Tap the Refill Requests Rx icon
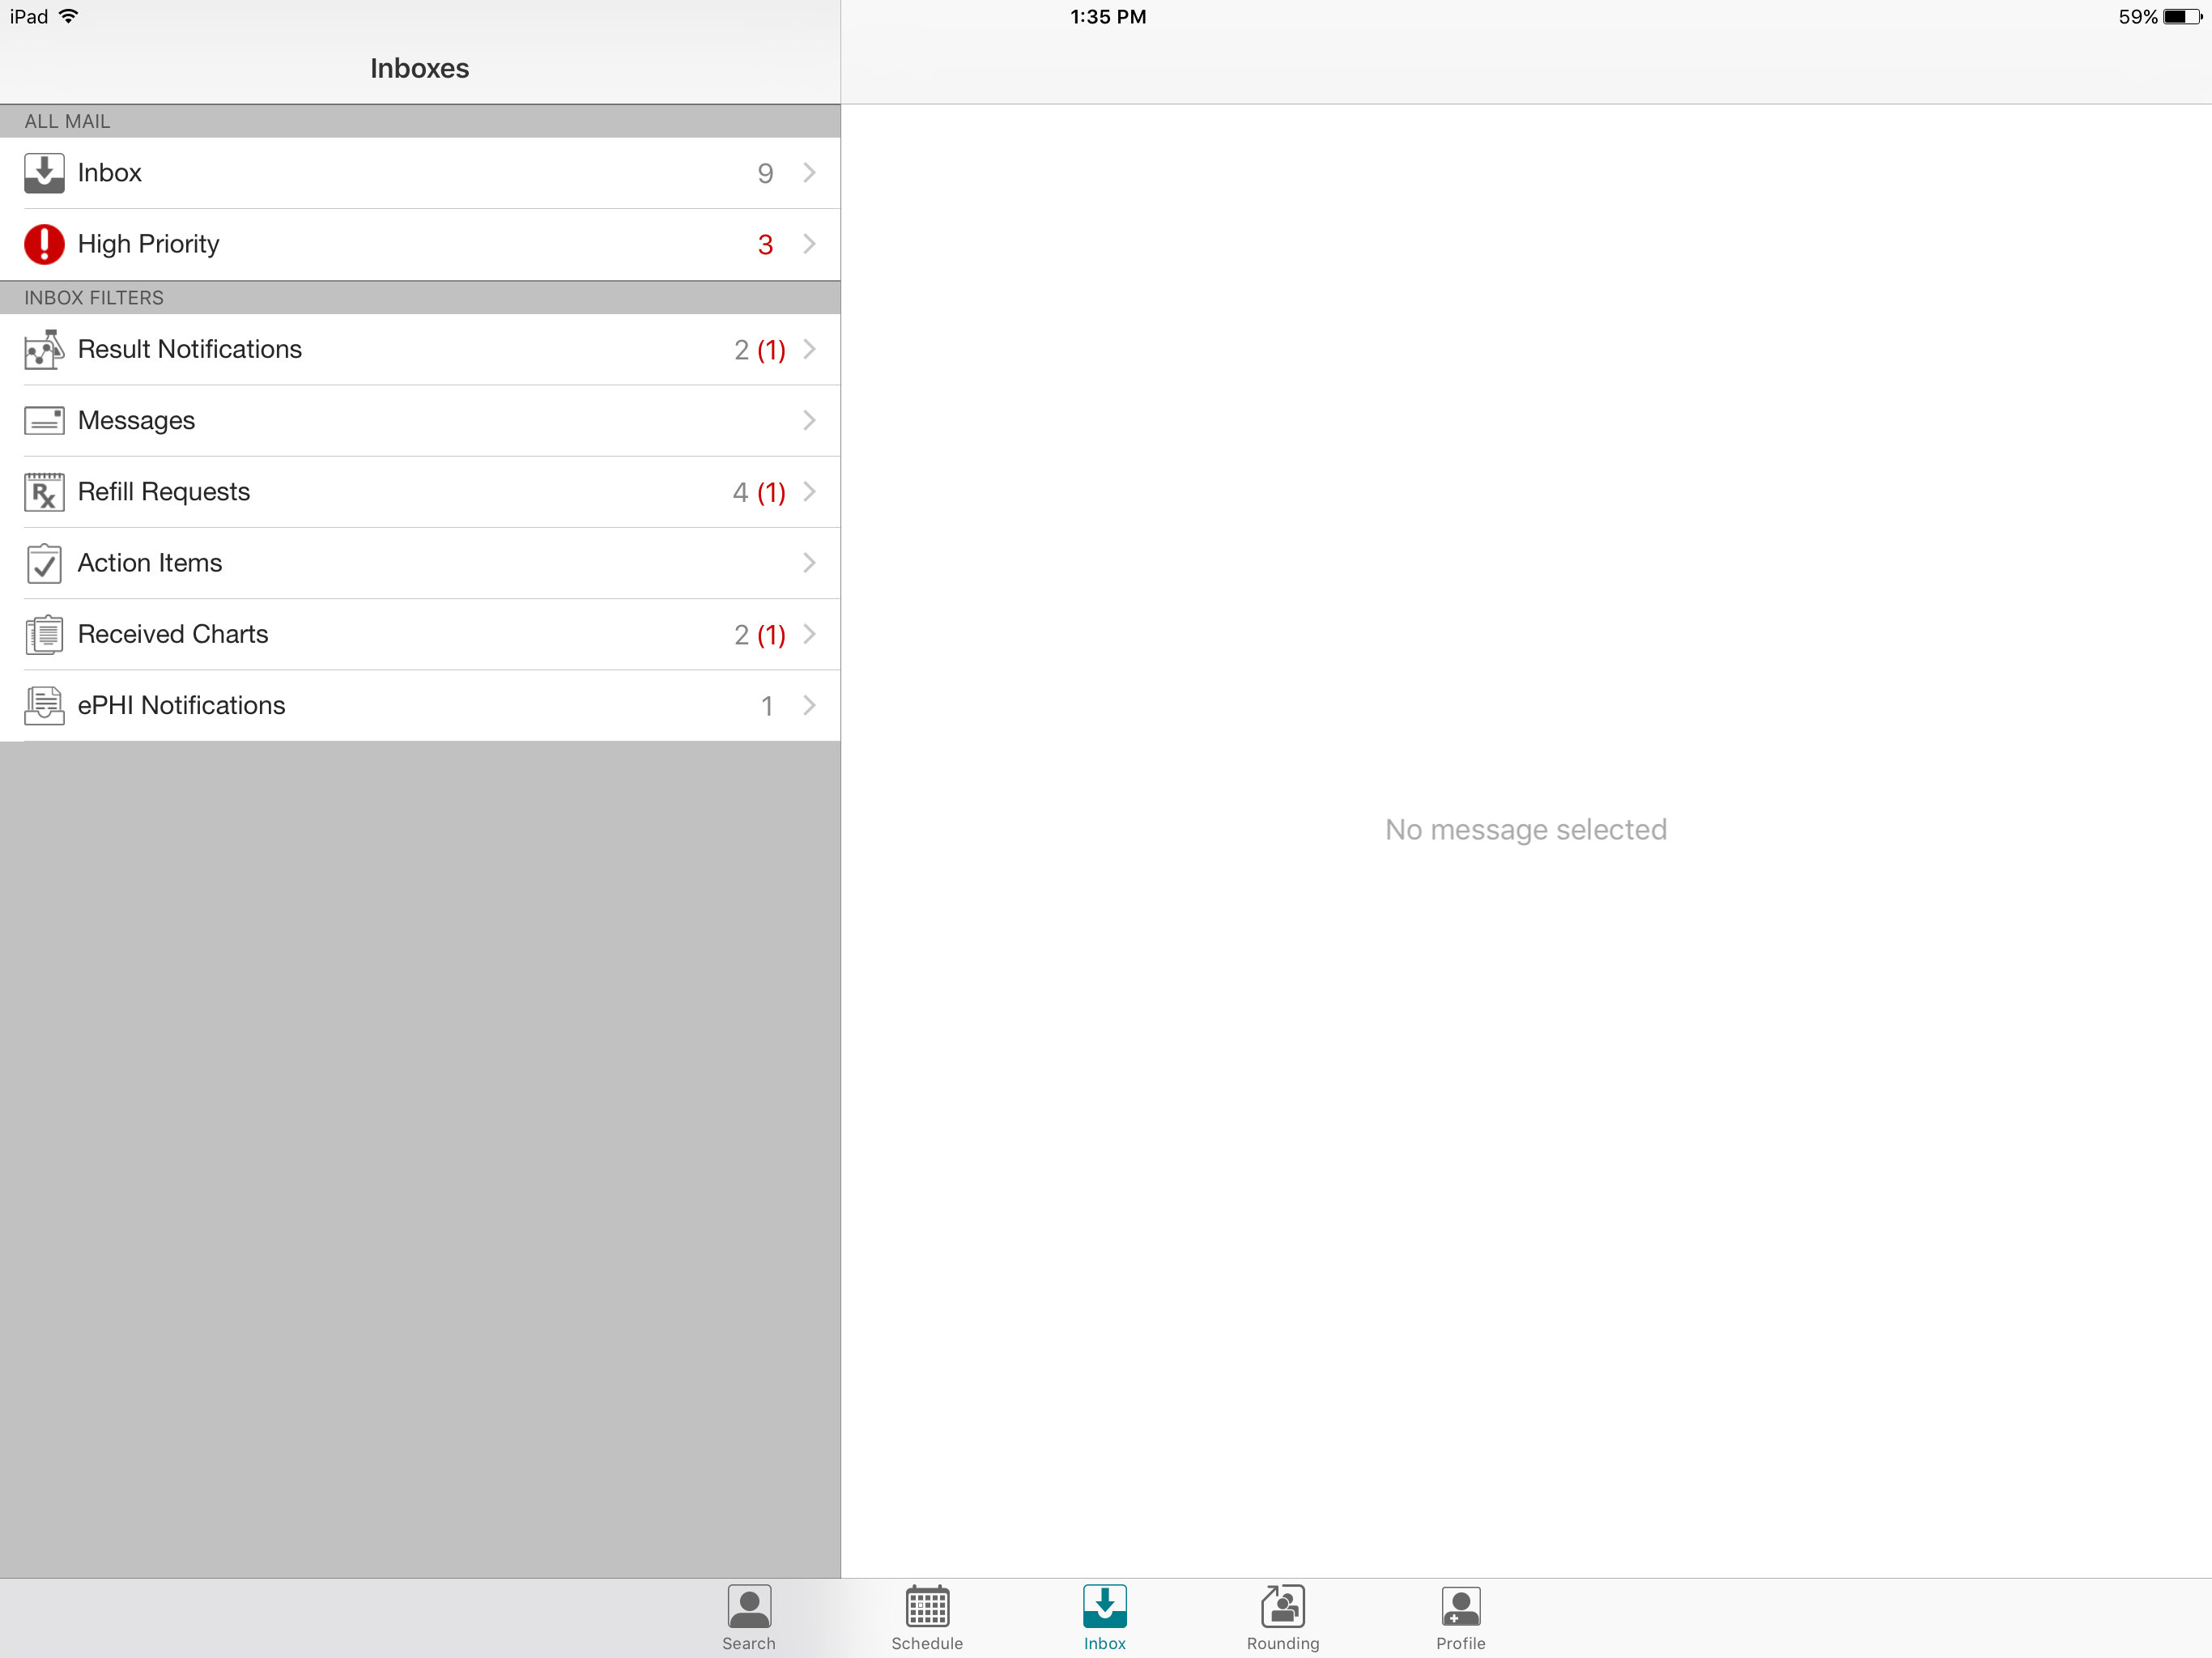Image resolution: width=2212 pixels, height=1658 pixels. click(x=44, y=492)
